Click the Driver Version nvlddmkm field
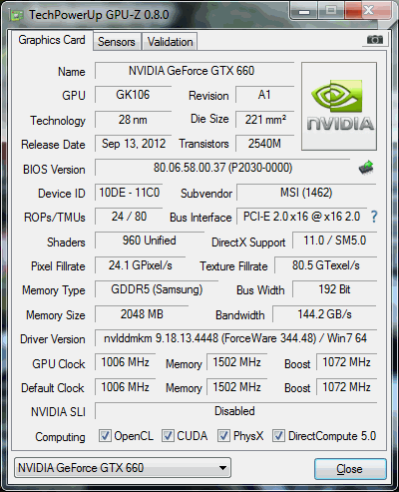Viewport: 399px width, 492px height. coord(235,338)
